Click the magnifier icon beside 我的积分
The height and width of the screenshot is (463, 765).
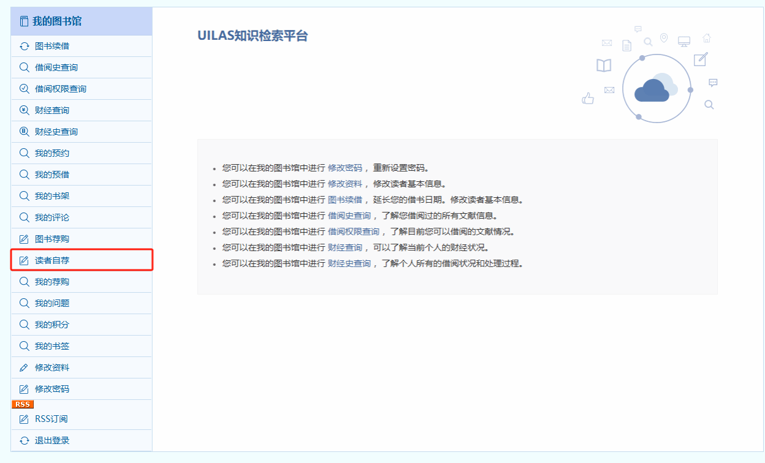(25, 325)
